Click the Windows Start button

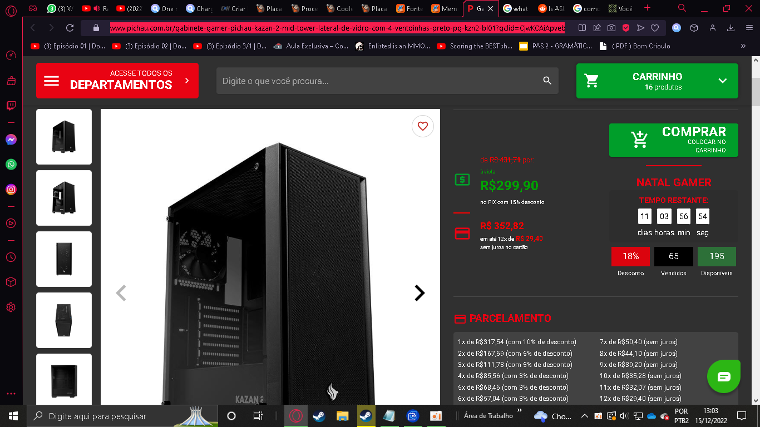coord(13,416)
